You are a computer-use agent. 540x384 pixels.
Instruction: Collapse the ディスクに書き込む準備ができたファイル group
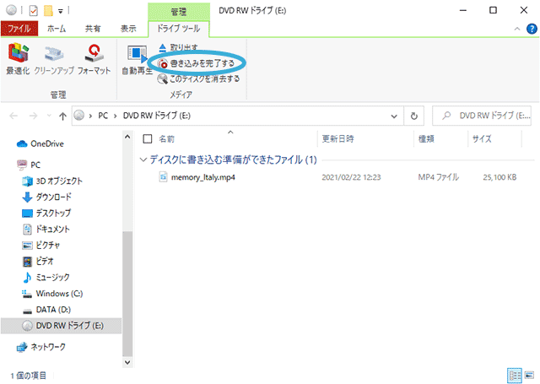coord(143,160)
